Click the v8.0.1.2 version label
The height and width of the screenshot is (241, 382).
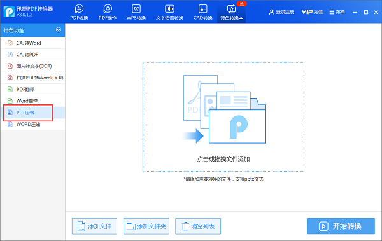pos(24,15)
